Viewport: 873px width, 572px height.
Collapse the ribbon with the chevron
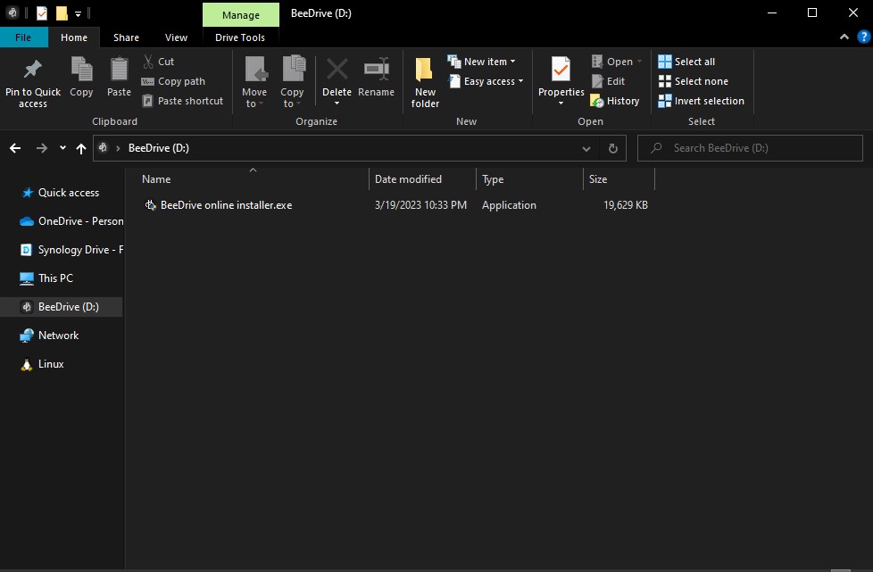(x=844, y=37)
